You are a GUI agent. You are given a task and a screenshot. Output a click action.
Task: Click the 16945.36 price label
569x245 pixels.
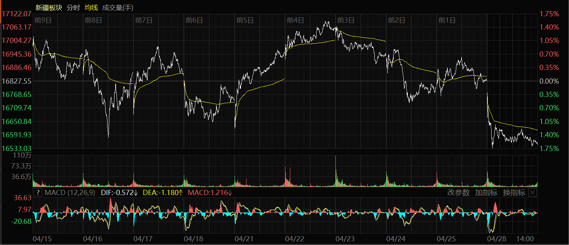click(x=16, y=54)
